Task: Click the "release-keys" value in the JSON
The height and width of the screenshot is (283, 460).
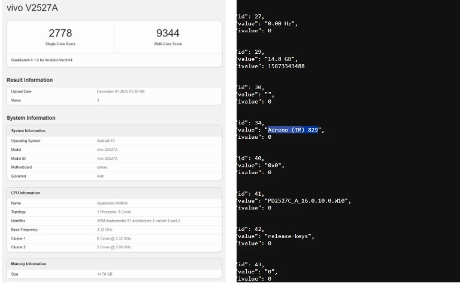Action: (290, 236)
